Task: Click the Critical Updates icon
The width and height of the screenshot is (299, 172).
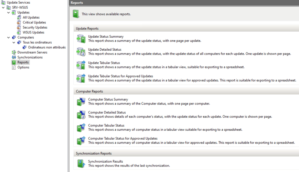Action: coord(19,22)
